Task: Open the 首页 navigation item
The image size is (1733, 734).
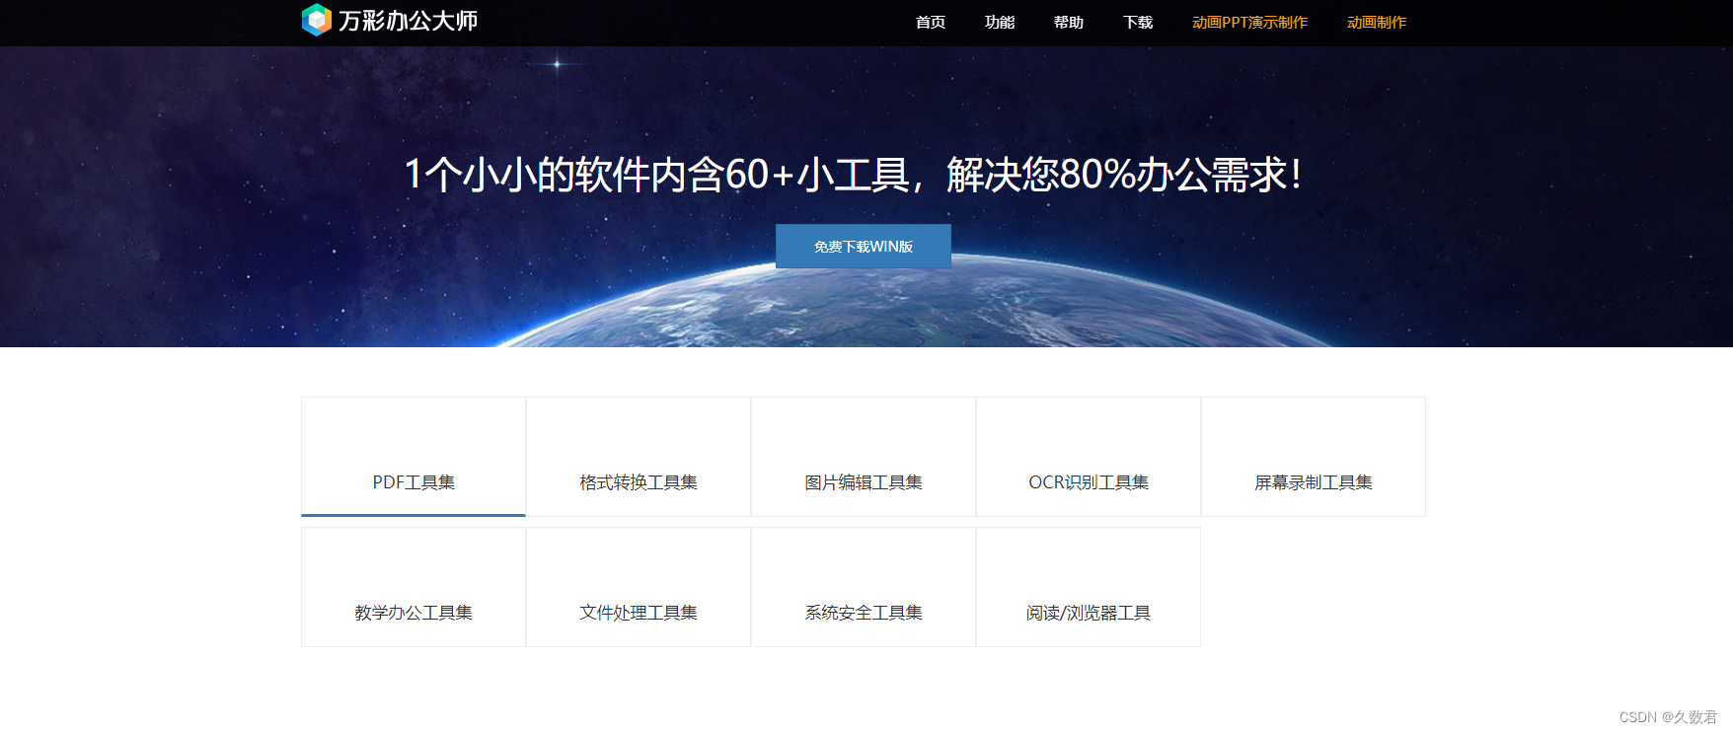Action: coord(931,22)
